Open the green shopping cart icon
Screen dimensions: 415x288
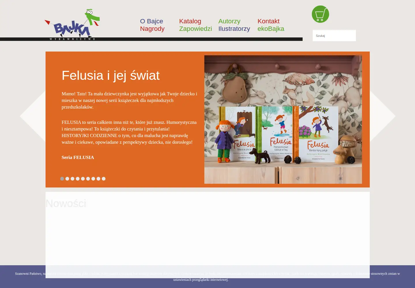tap(320, 14)
